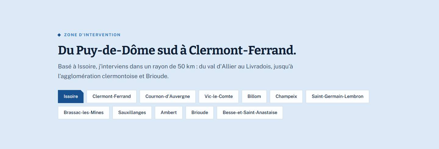Pick the Billom town chip

click(x=254, y=96)
